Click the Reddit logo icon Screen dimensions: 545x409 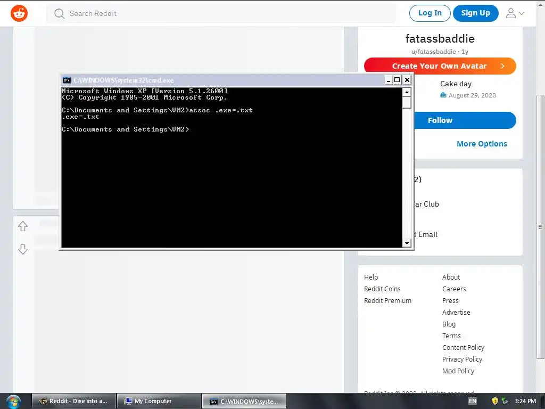(x=19, y=13)
